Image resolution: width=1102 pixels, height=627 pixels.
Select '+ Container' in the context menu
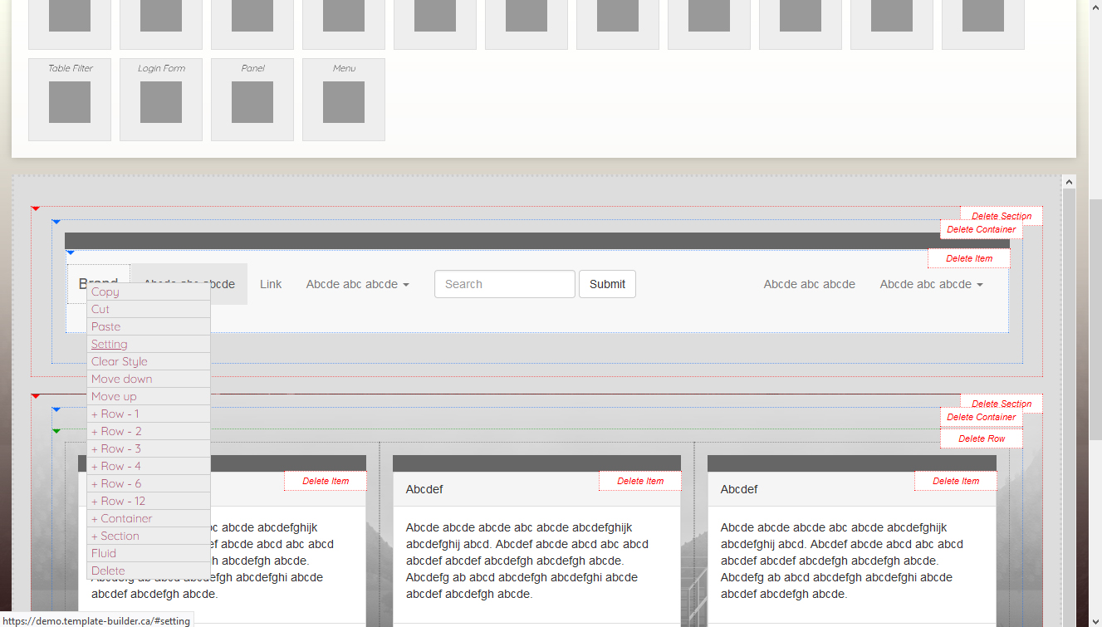click(x=122, y=518)
